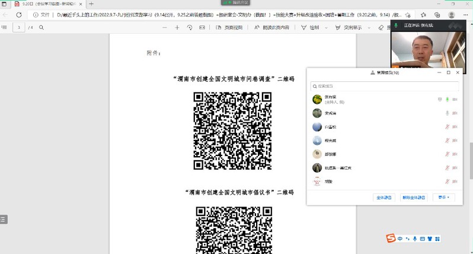Toggle the fifth member's camera icon
This screenshot has width=473, height=254.
(455, 154)
